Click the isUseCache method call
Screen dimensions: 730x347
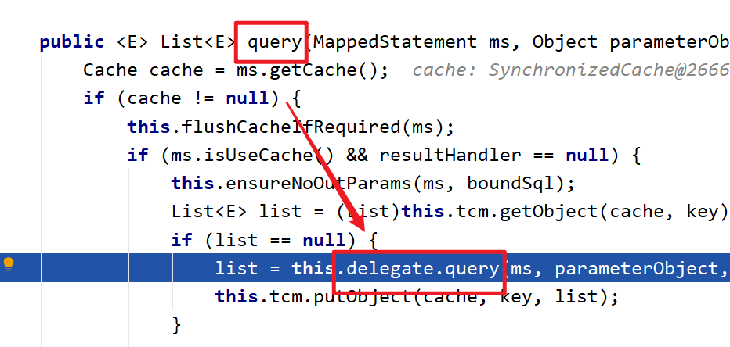pyautogui.click(x=263, y=156)
